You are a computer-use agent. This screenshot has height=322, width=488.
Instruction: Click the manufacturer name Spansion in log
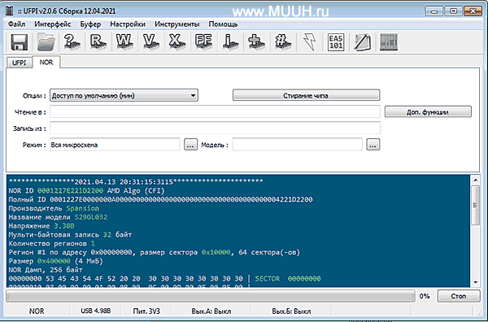pyautogui.click(x=82, y=208)
